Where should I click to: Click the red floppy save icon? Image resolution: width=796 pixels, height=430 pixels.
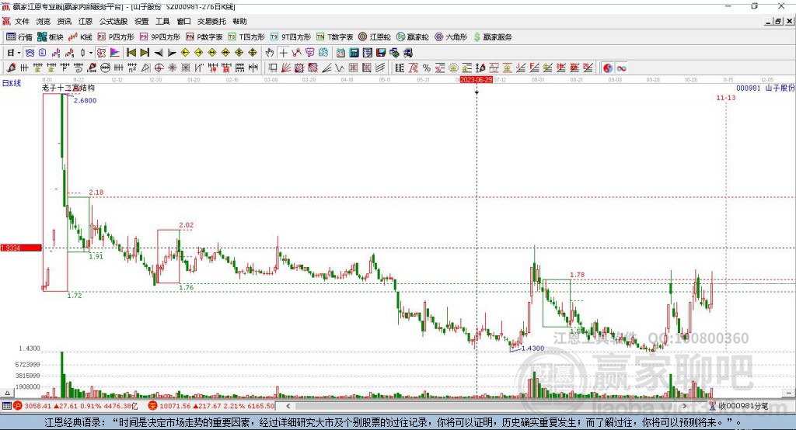(x=381, y=53)
